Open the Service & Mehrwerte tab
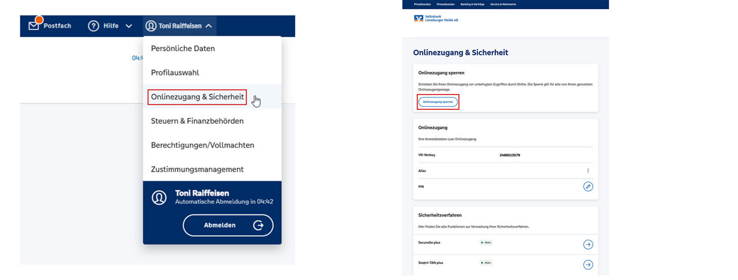The width and height of the screenshot is (738, 280). coord(503,4)
